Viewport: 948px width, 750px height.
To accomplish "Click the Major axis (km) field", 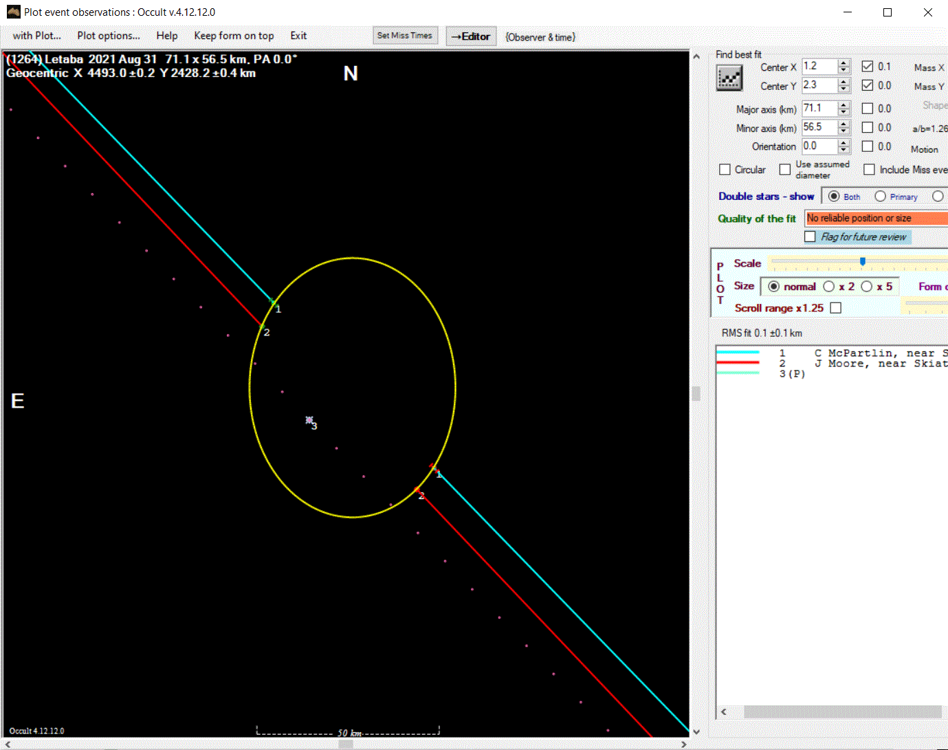I will point(819,109).
